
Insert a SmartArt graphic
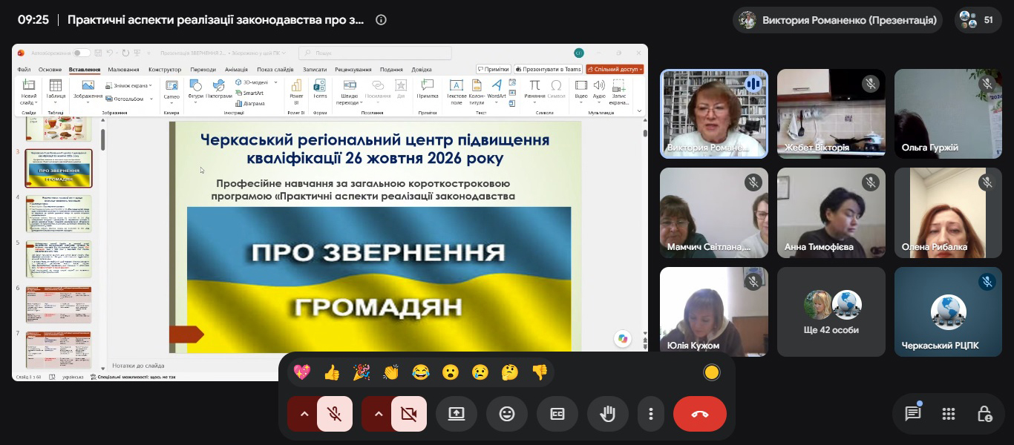coord(249,93)
